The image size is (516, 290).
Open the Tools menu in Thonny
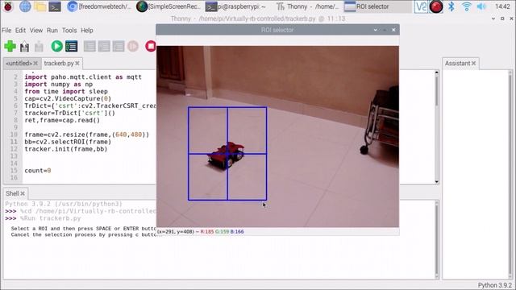point(69,31)
